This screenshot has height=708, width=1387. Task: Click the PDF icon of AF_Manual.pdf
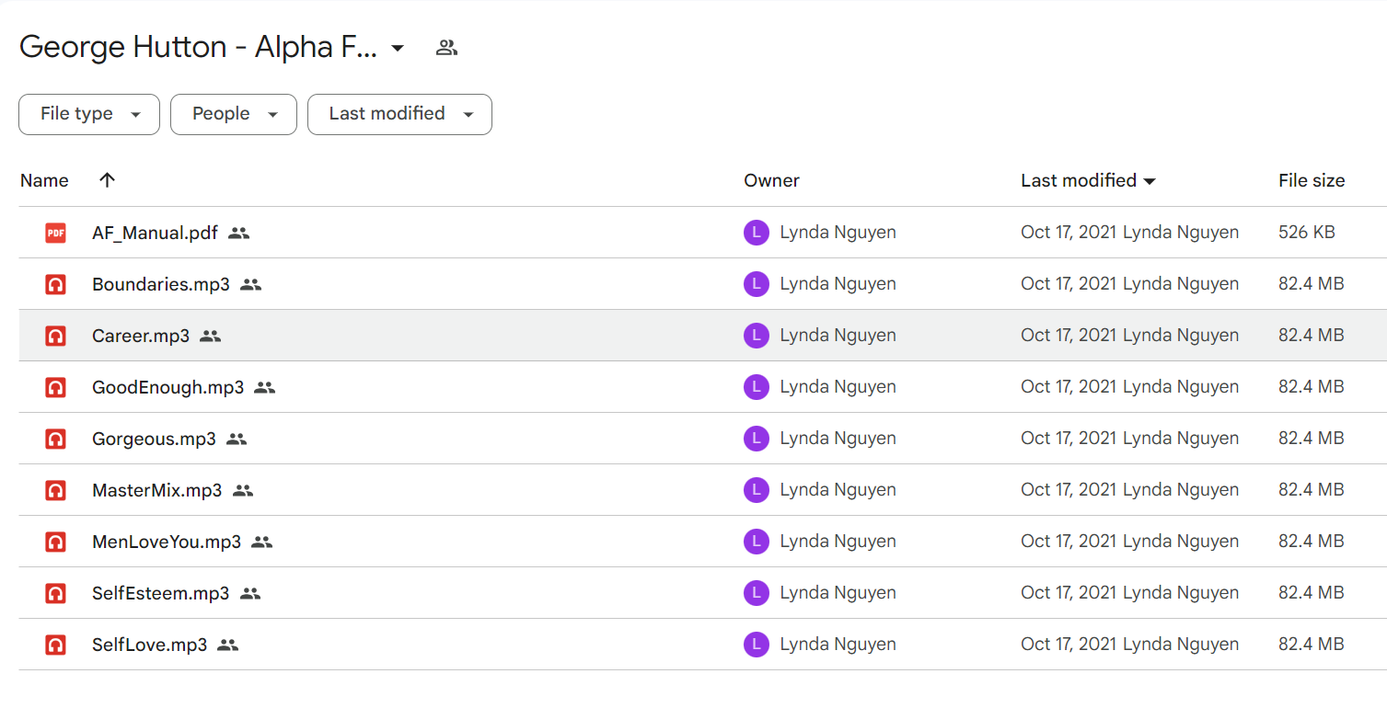tap(55, 233)
